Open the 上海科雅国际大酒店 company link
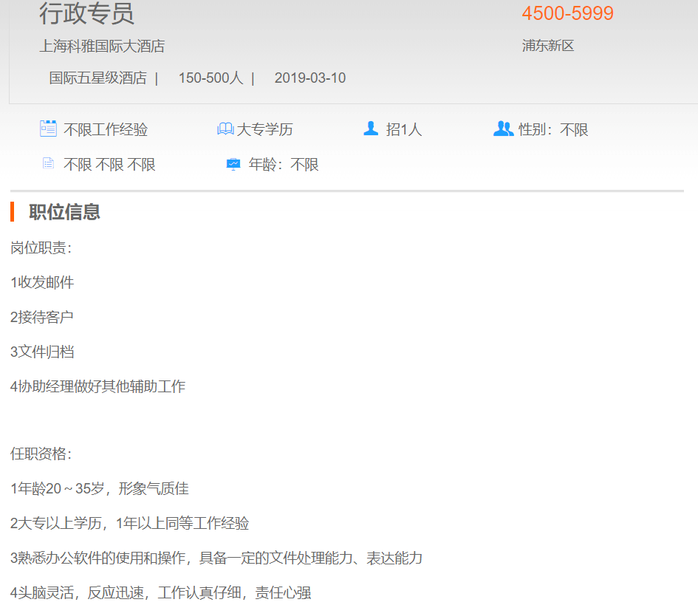Screen dimensions: 698x605 102,47
